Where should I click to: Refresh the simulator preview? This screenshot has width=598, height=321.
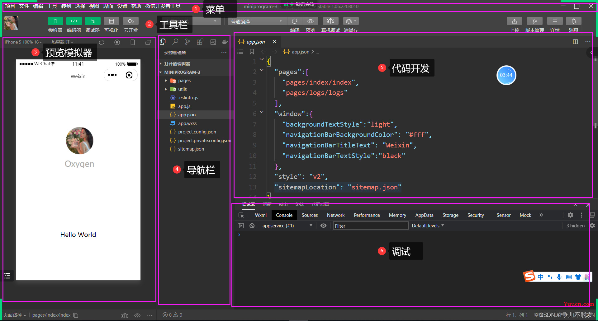(102, 42)
